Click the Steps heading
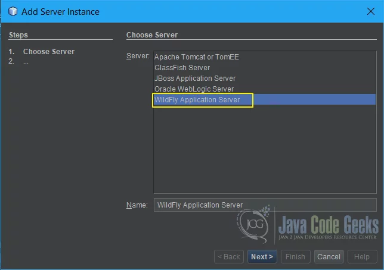 click(x=18, y=35)
